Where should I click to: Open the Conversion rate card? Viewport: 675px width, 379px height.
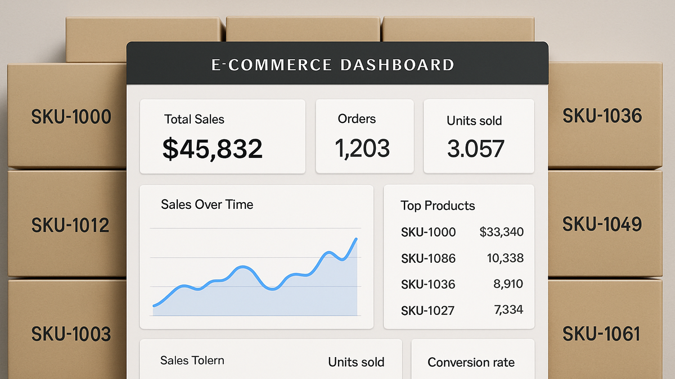[x=473, y=359]
